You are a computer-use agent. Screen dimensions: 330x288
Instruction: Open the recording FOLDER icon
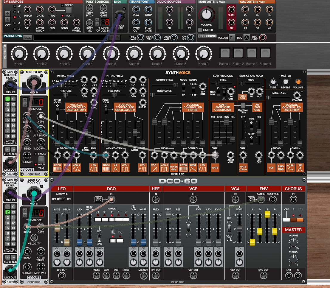coord(232,38)
